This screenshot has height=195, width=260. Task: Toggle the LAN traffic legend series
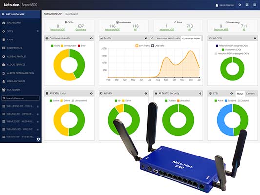pos(158,46)
